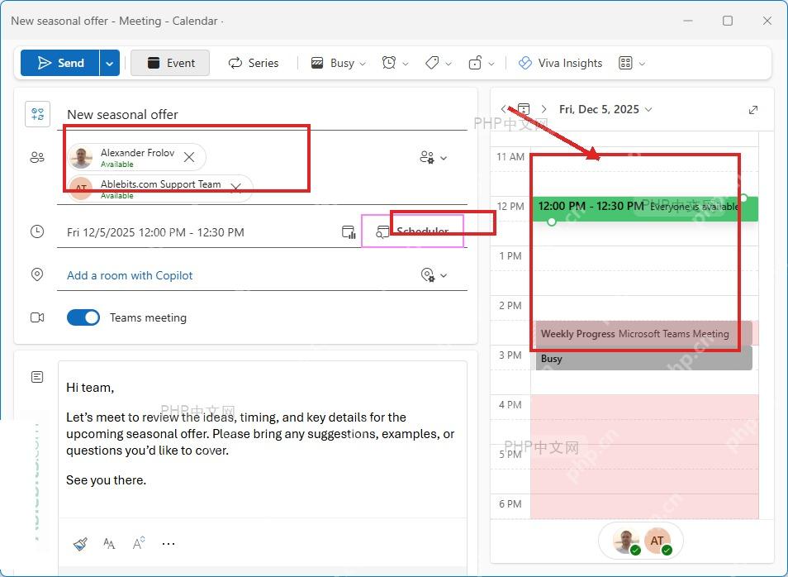Click the reminder alarm clock icon
788x577 pixels.
coord(388,63)
